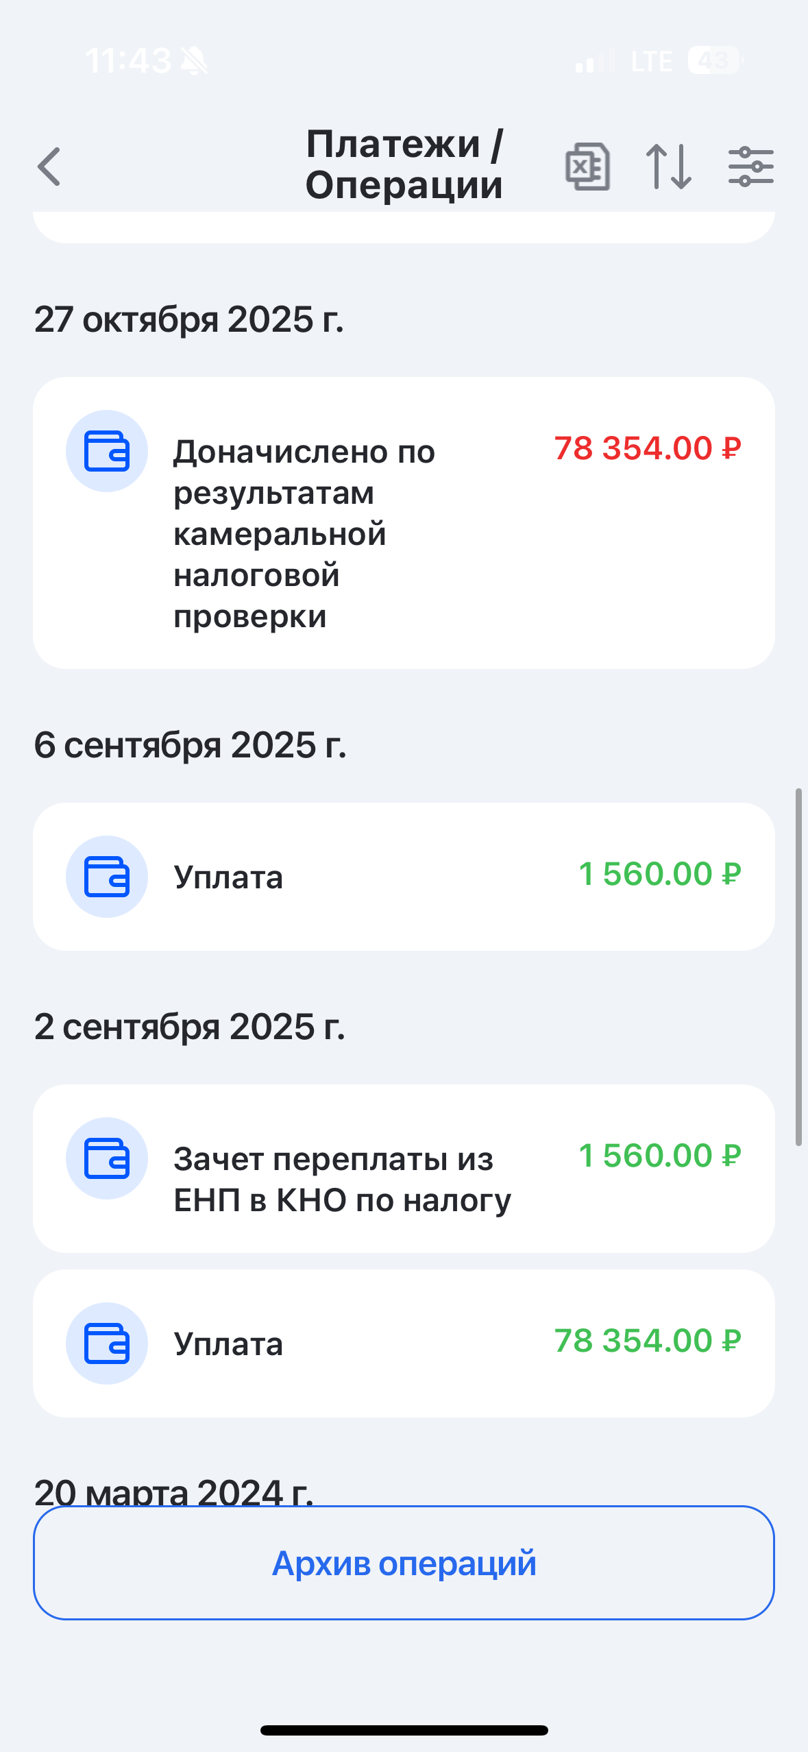Tap green 1 560.00 ₽ on 6 September

click(659, 874)
